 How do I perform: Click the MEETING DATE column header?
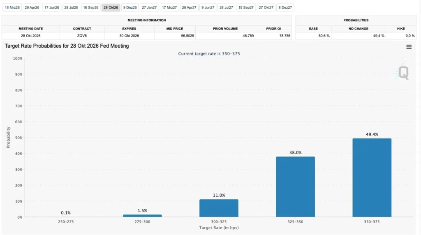coord(30,29)
